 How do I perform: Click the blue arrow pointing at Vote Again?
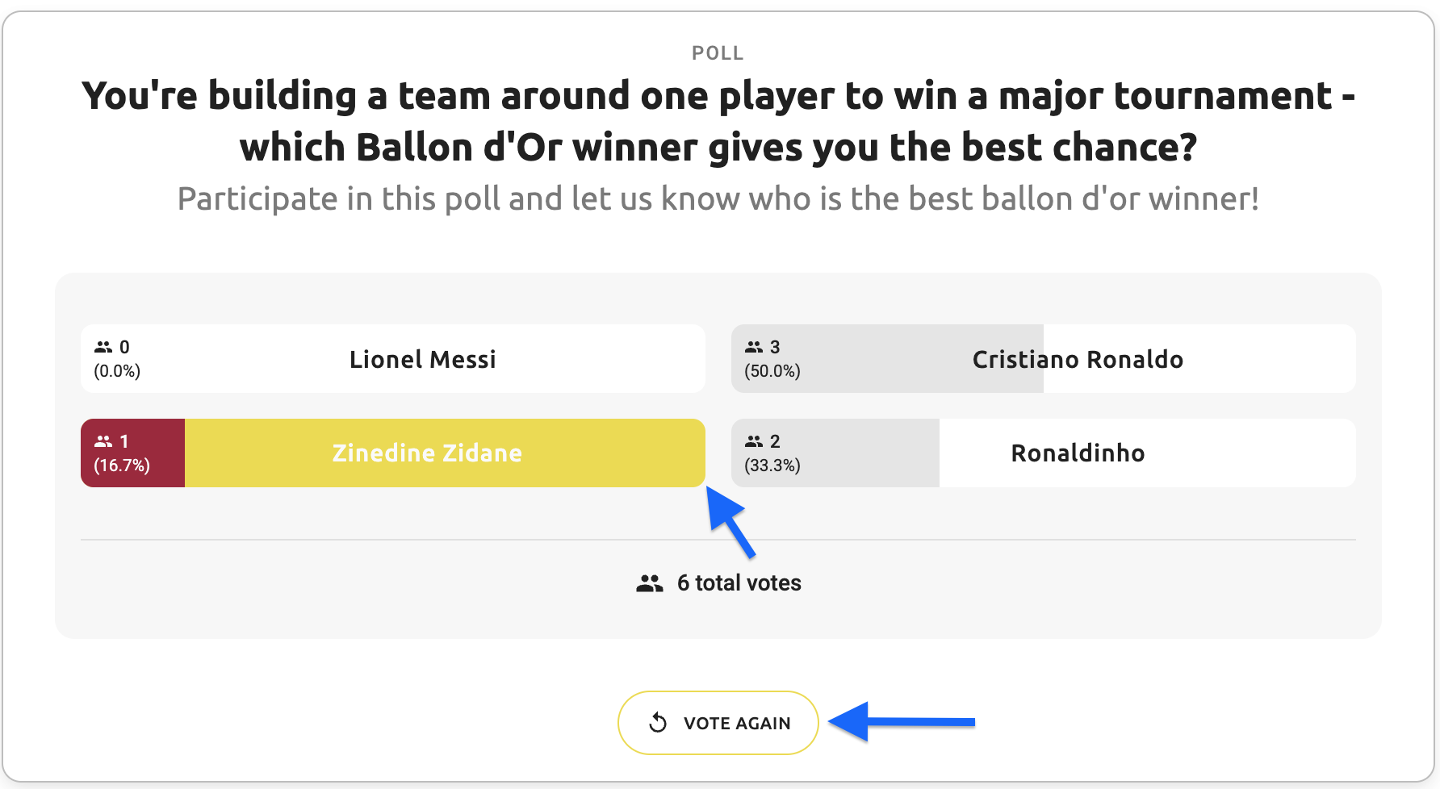click(x=902, y=721)
